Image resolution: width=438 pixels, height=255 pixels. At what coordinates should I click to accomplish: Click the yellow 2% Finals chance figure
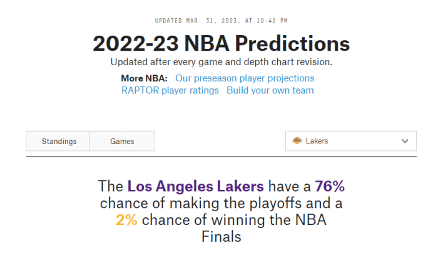click(126, 220)
